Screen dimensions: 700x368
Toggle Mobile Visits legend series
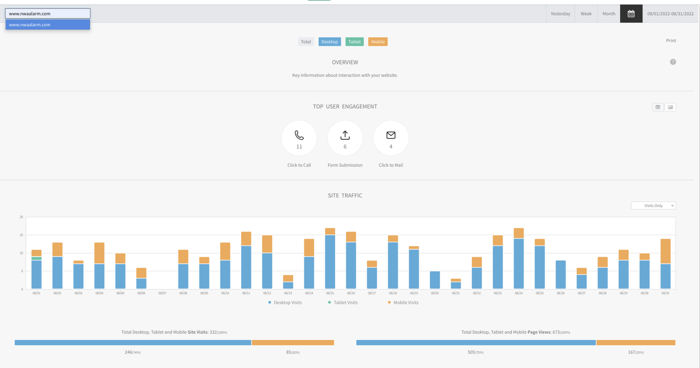tap(403, 302)
